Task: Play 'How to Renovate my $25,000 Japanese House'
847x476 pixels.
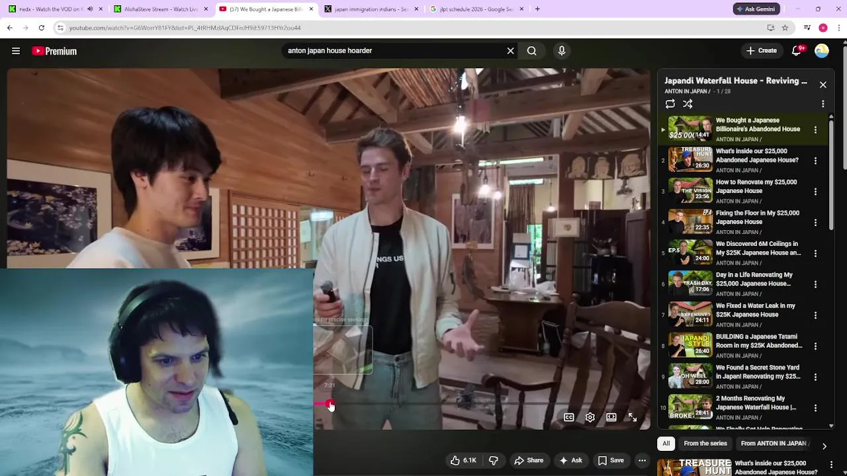Action: coord(744,192)
